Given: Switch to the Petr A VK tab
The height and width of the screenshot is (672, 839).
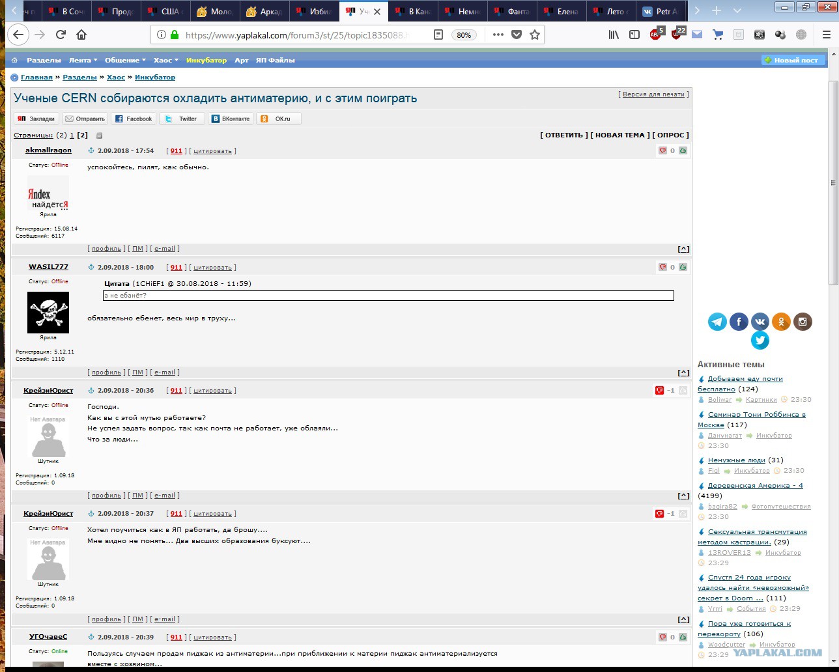Looking at the screenshot, I should coord(661,12).
